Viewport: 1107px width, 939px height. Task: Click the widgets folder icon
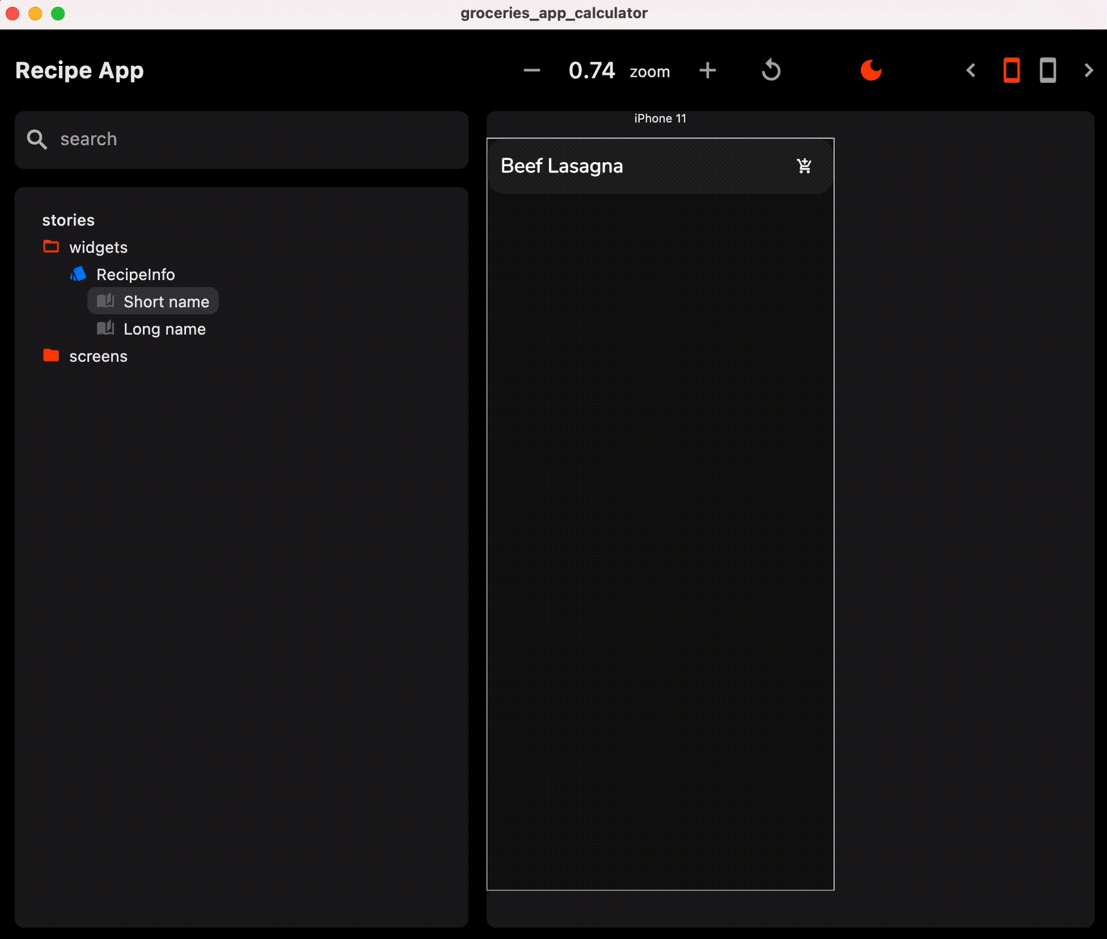click(50, 247)
